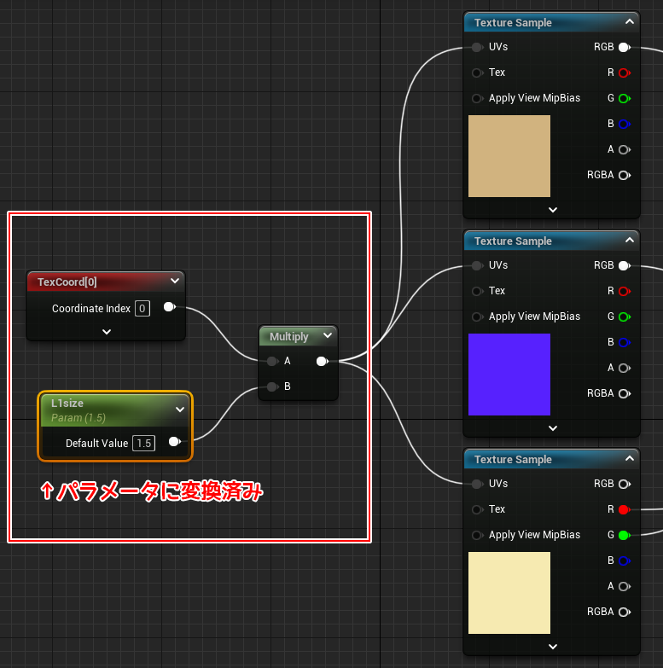Click the green G output pin on the cream Texture Sample
Image resolution: width=663 pixels, height=668 pixels.
pyautogui.click(x=623, y=535)
